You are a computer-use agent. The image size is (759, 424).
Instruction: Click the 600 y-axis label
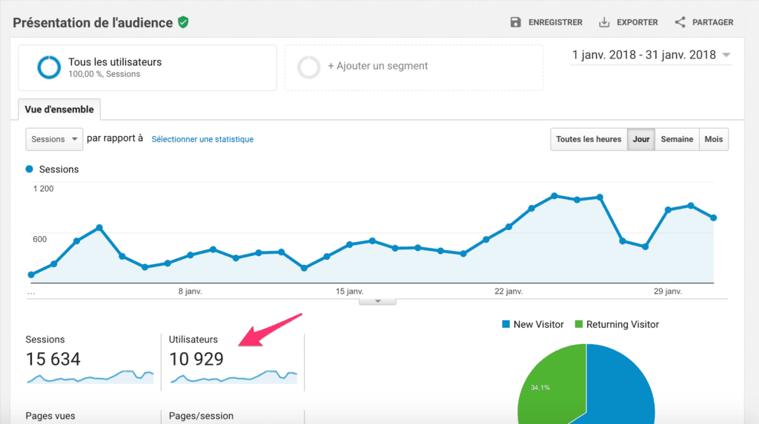tap(40, 239)
